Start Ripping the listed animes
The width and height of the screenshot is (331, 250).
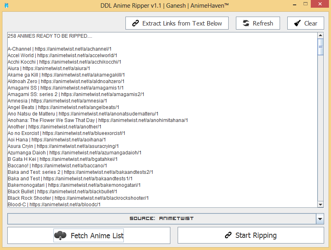pos(251,235)
